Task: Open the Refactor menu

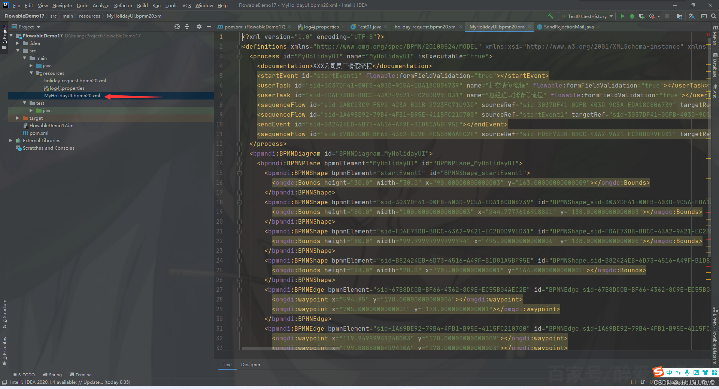Action: 123,5
